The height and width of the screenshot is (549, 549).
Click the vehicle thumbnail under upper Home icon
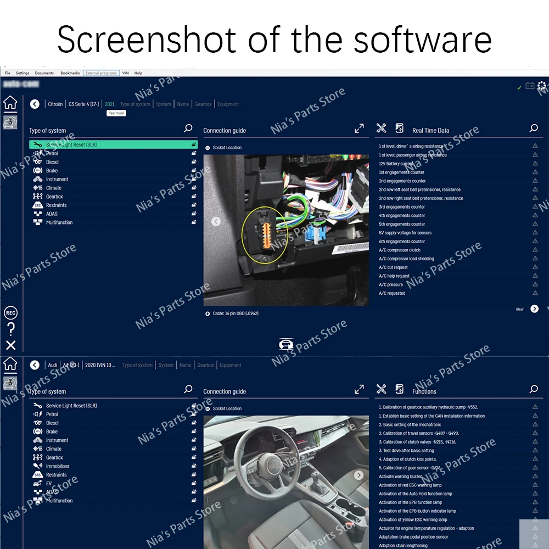tap(10, 122)
